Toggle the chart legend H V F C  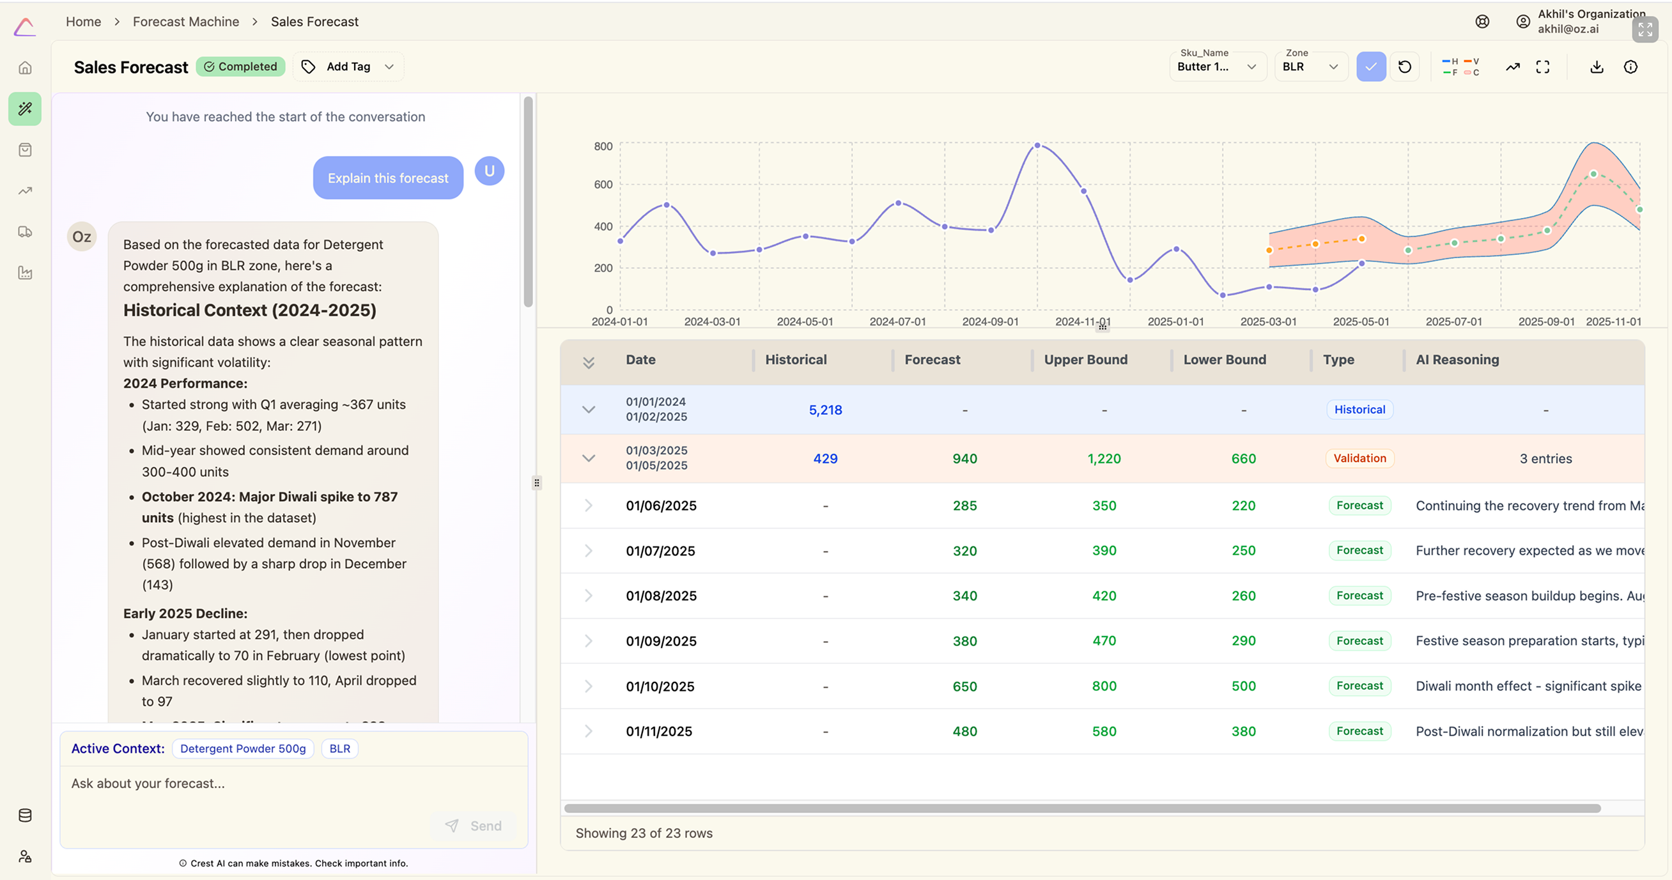(x=1460, y=67)
